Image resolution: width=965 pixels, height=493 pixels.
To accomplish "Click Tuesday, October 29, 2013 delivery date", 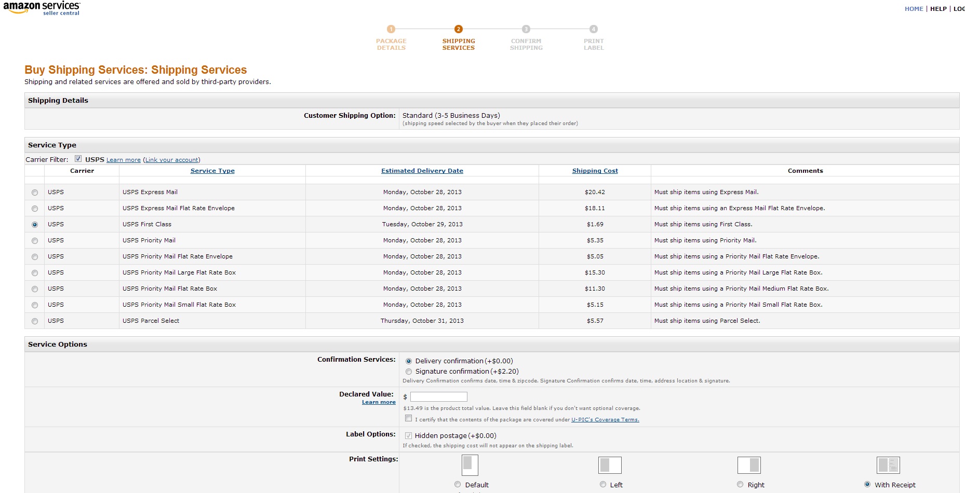I will pyautogui.click(x=422, y=225).
